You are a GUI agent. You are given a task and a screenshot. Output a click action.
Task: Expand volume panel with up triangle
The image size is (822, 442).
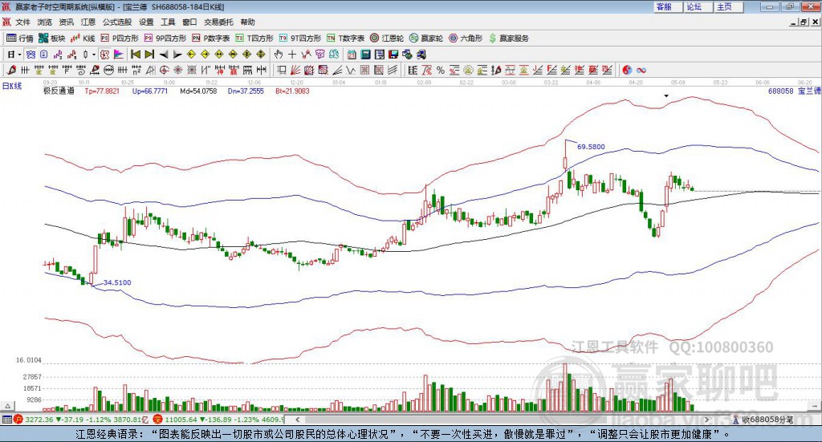[8, 406]
